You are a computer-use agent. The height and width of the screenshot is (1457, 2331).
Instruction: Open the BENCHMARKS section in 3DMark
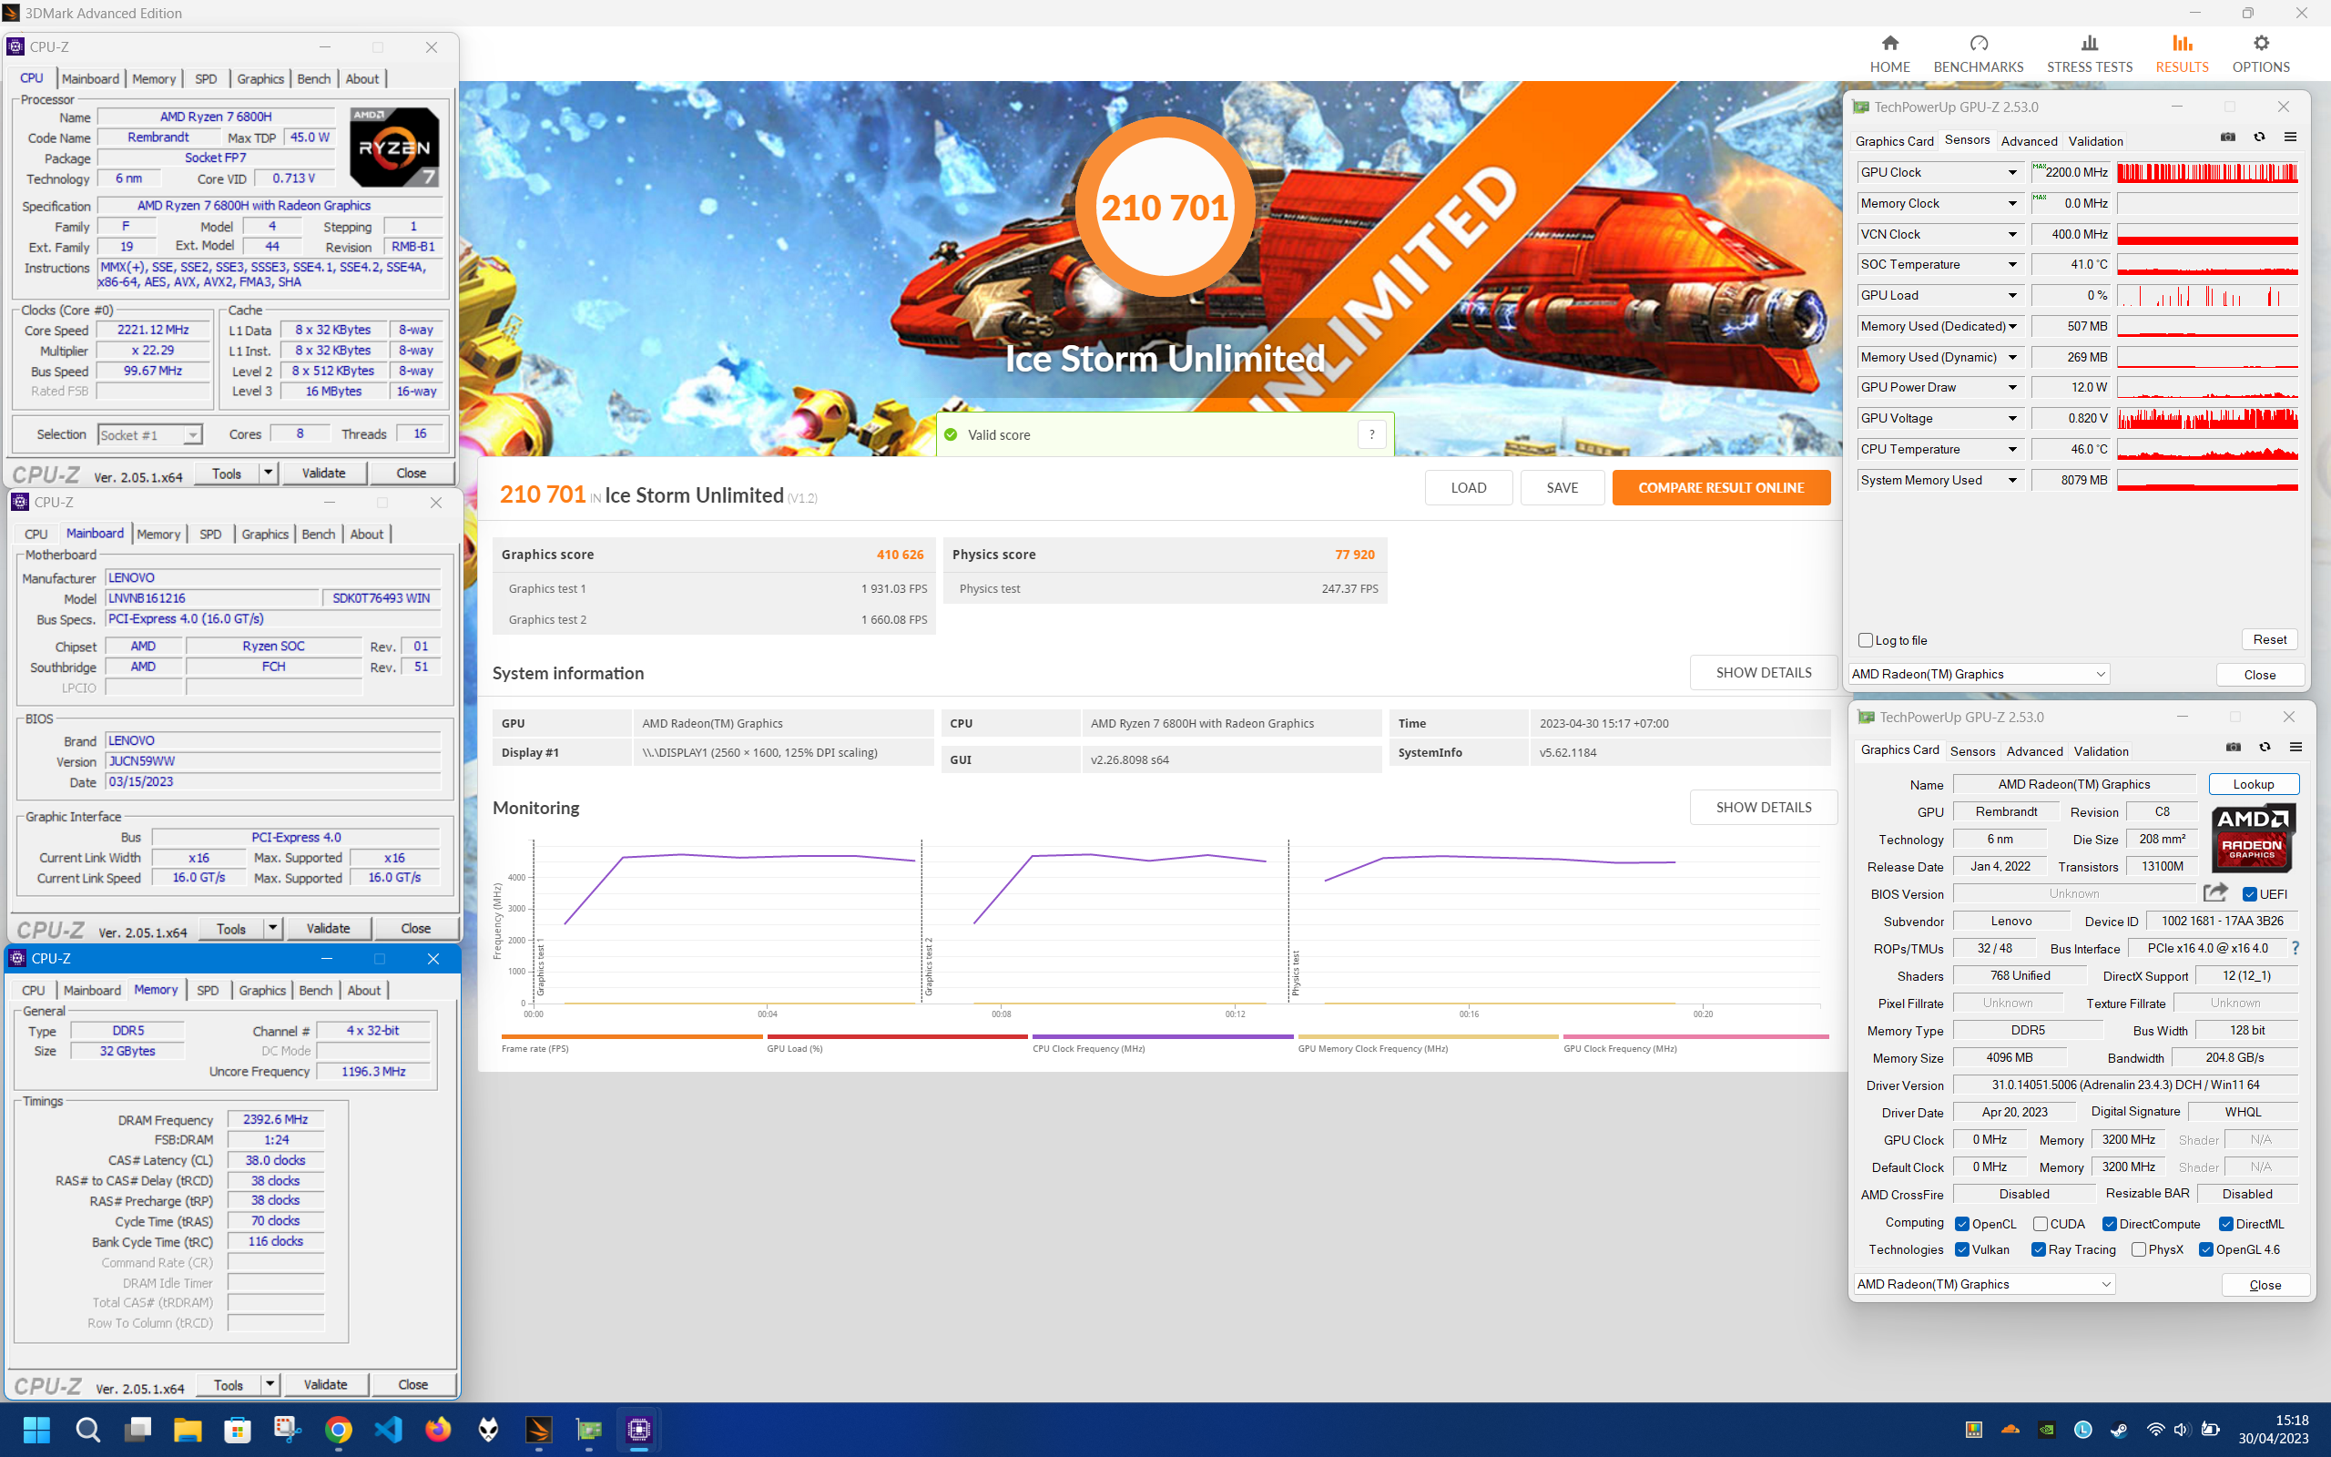(1978, 54)
